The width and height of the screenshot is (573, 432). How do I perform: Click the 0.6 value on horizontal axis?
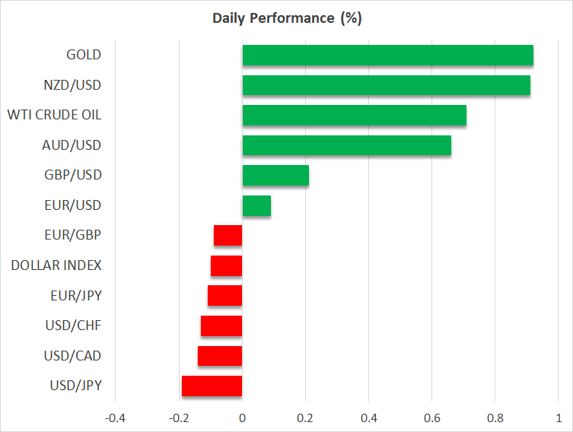click(431, 418)
